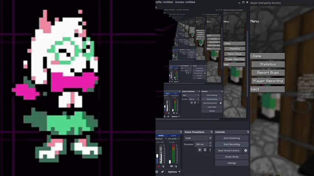
Task: Select the Global mixer tab
Action: coord(161,136)
